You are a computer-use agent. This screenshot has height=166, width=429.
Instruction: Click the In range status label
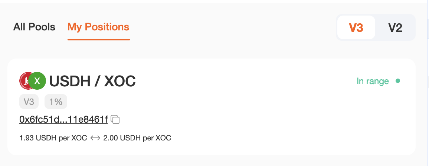373,81
